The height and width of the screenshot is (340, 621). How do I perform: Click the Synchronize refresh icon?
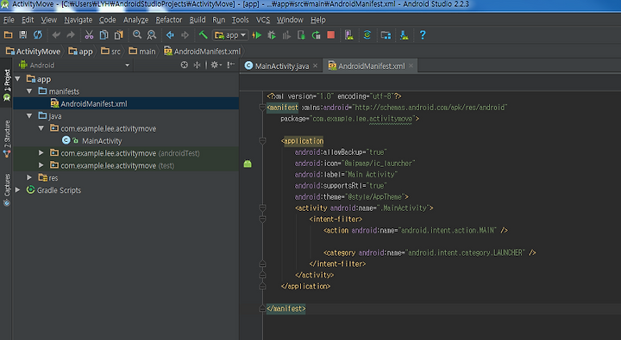coord(38,35)
